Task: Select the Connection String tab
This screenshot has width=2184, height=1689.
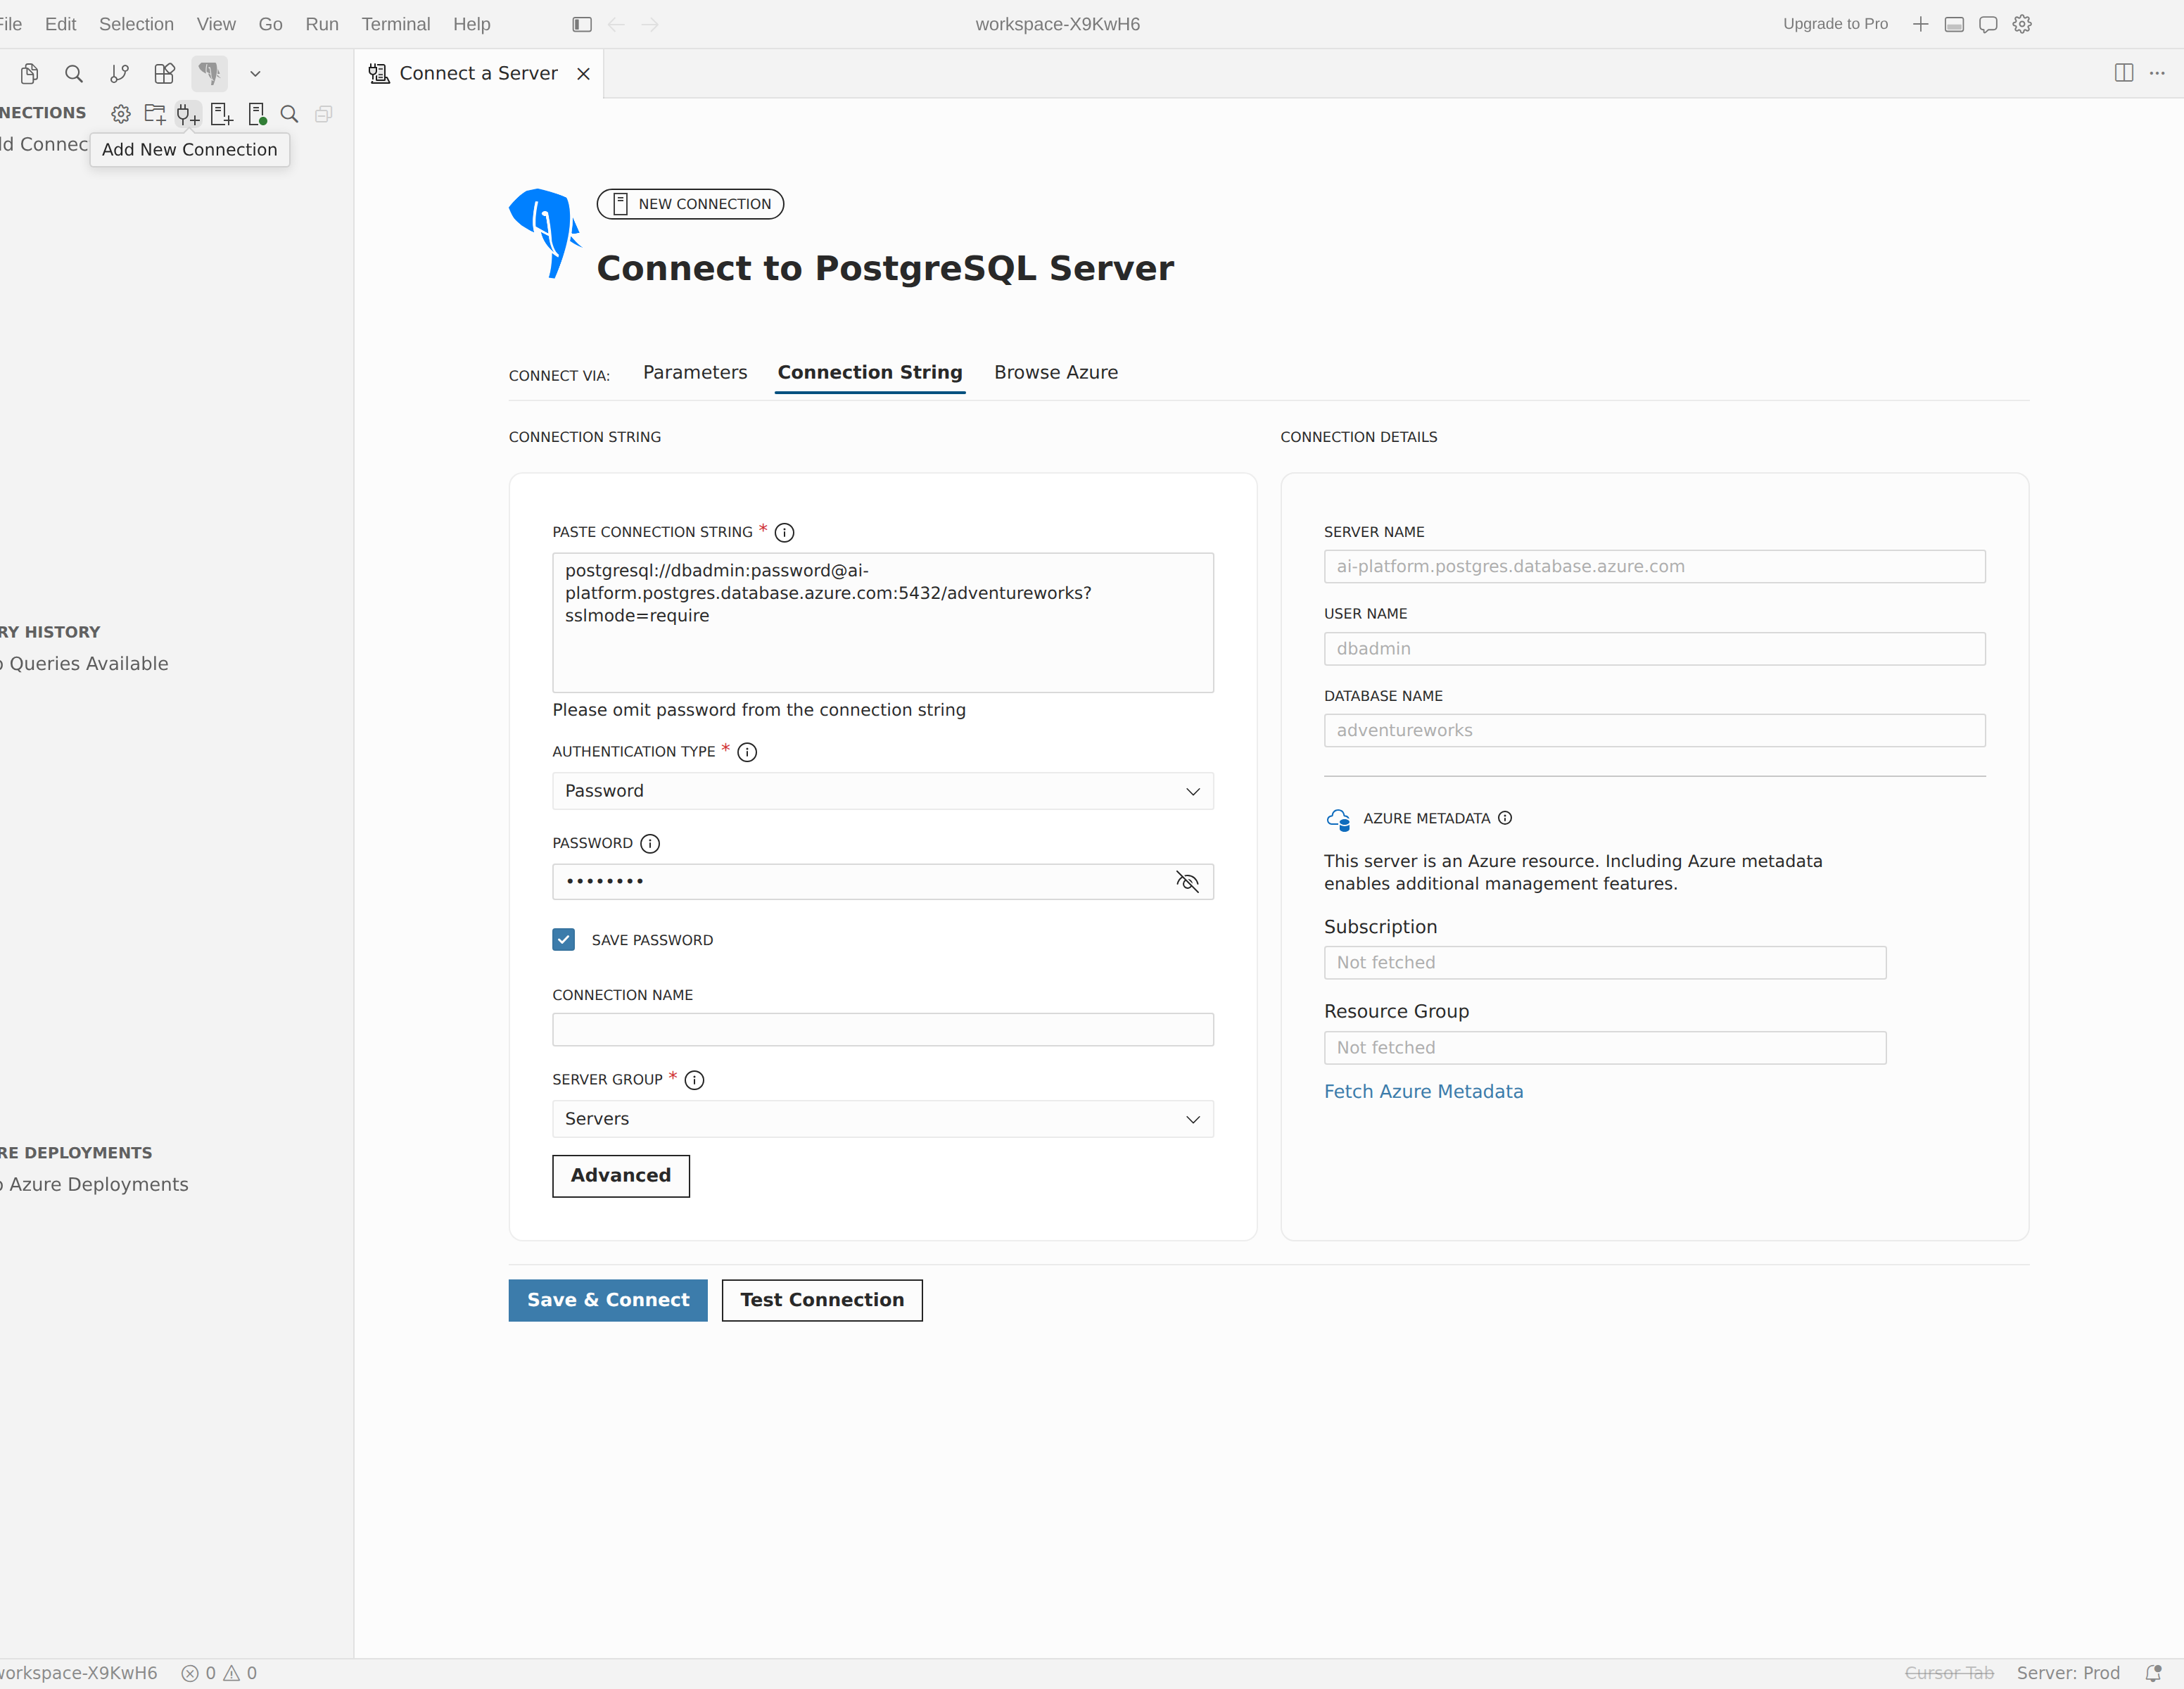Action: pos(870,372)
